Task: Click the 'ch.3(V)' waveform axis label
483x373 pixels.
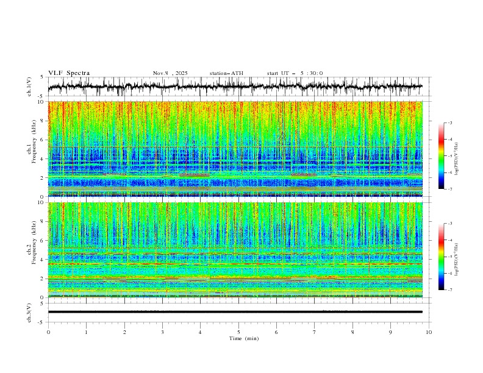Action: click(29, 313)
